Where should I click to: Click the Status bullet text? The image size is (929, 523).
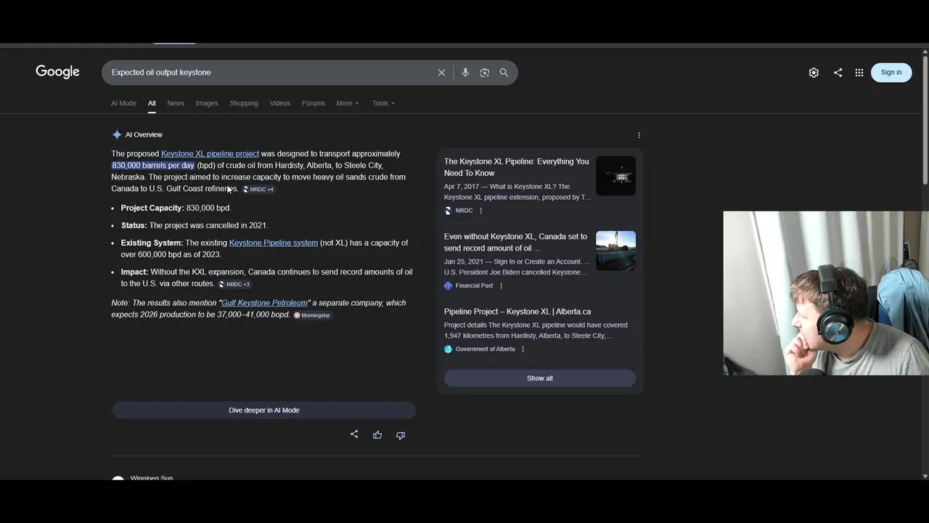[x=195, y=226]
